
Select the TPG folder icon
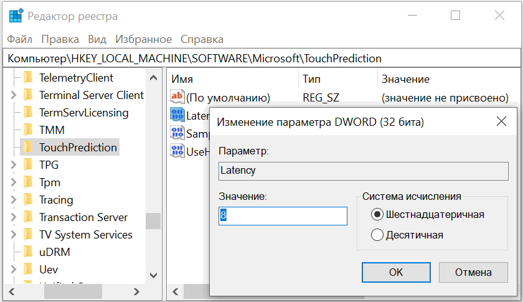click(29, 165)
